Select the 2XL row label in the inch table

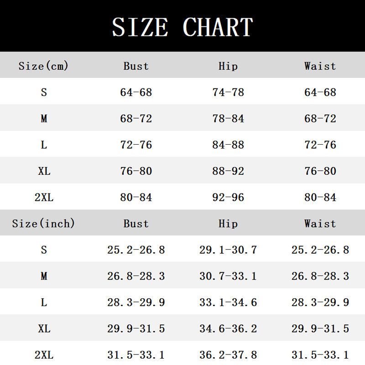tap(44, 355)
